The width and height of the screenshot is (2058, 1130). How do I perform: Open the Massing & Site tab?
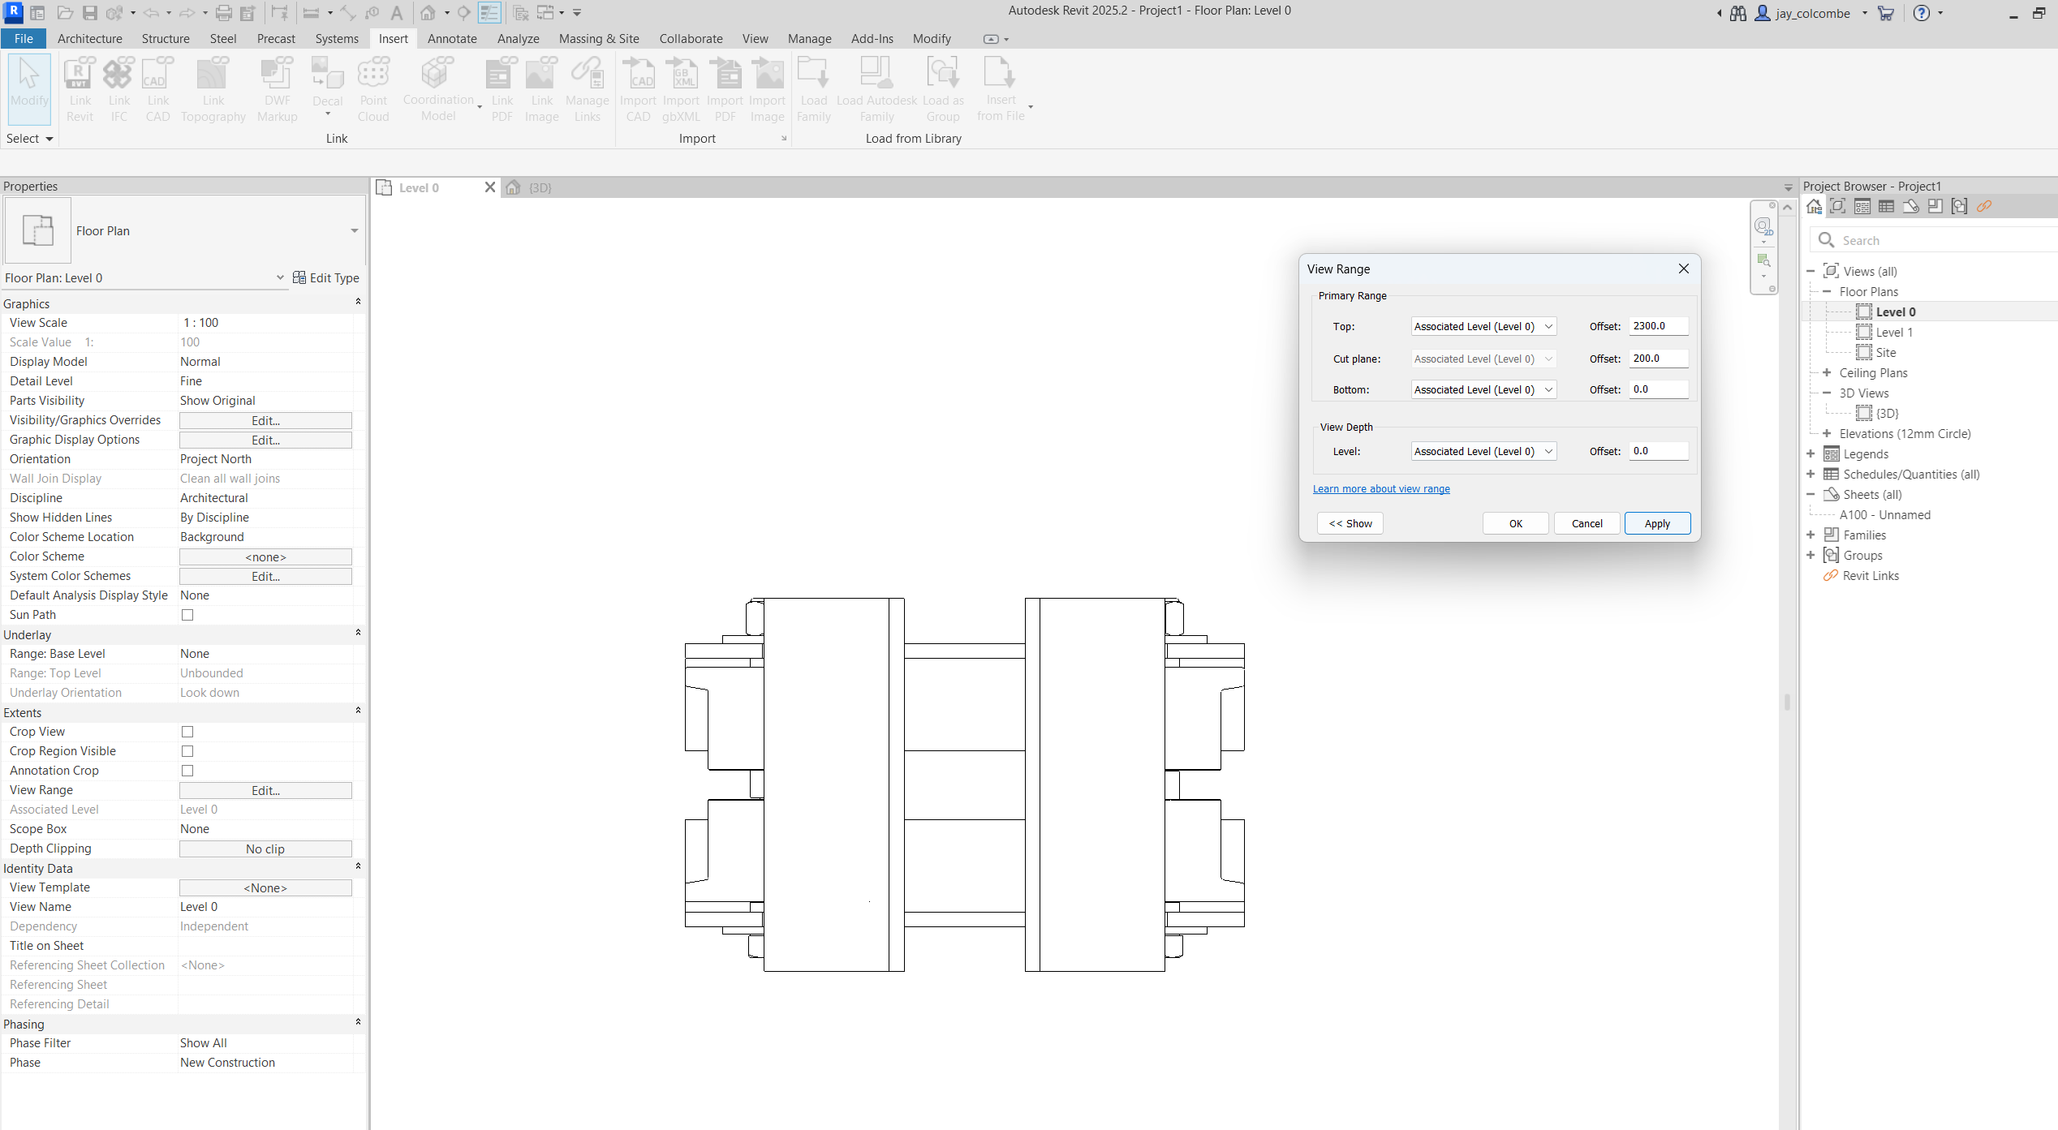tap(599, 38)
